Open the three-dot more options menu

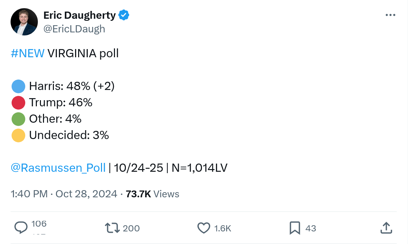(x=390, y=15)
